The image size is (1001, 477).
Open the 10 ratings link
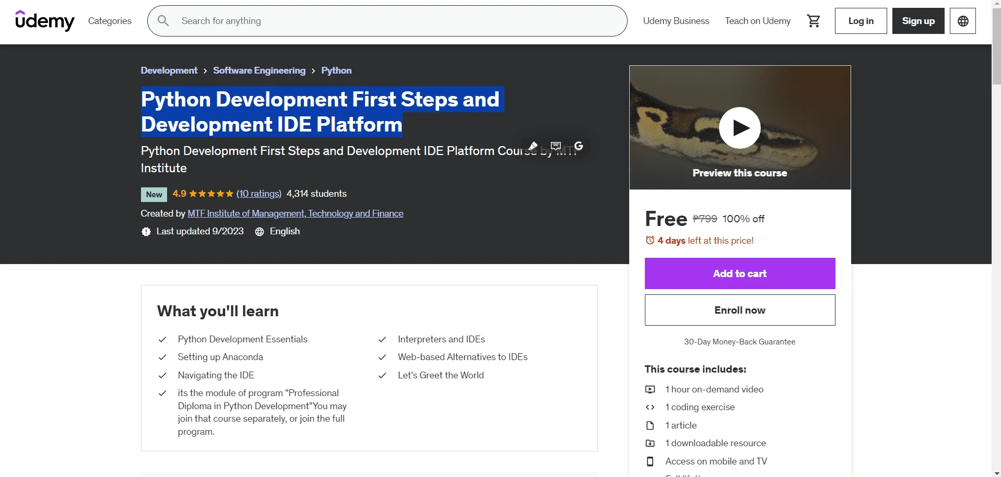tap(259, 194)
